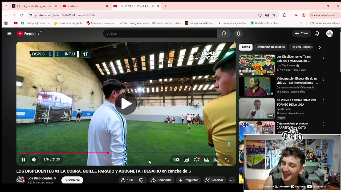Screen dimensions: 341x192
Task: Subscribe with the Suscribirse button
Action: click(x=72, y=180)
